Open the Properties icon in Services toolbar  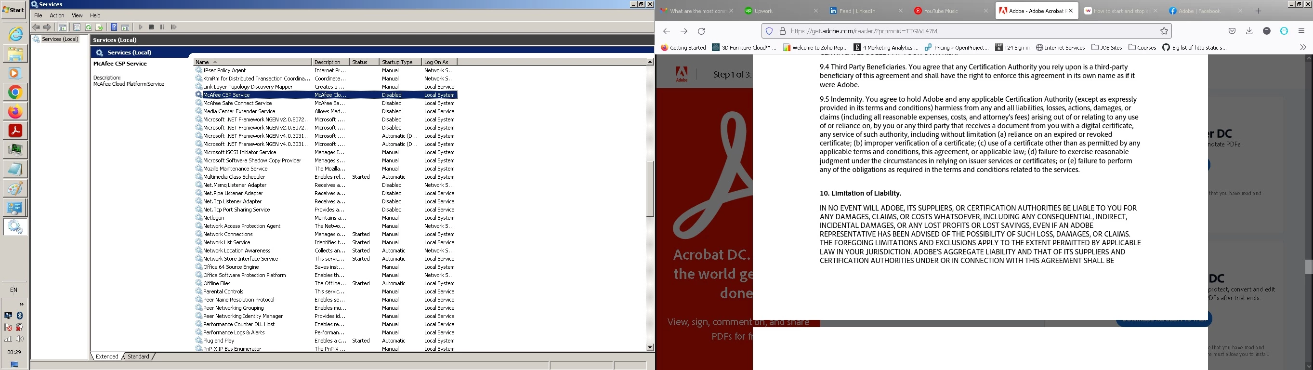click(77, 27)
